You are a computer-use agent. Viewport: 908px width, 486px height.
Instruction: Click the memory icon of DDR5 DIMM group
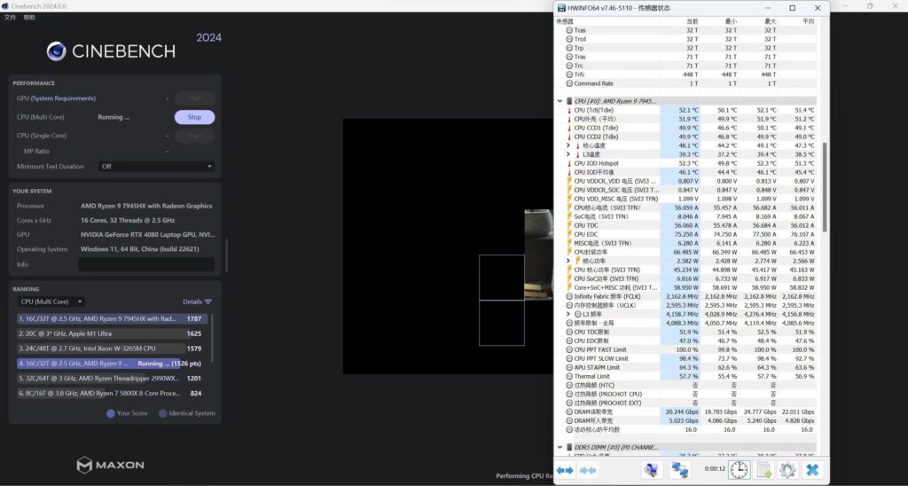(569, 447)
